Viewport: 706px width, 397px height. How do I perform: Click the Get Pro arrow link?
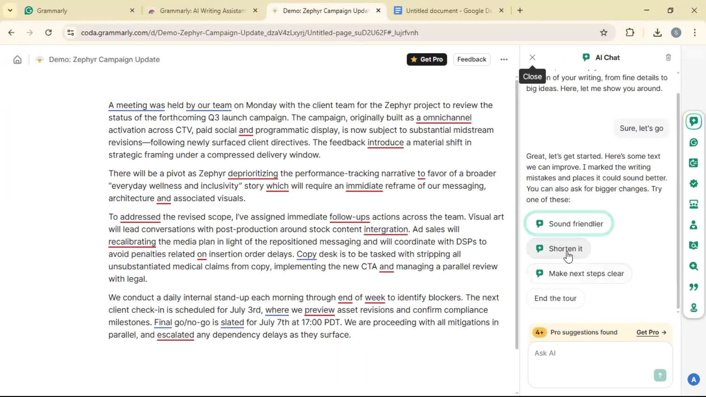pos(651,332)
